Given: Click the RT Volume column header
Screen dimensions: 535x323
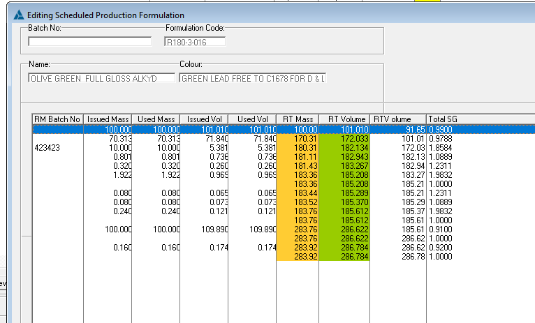Looking at the screenshot, I should click(344, 119).
